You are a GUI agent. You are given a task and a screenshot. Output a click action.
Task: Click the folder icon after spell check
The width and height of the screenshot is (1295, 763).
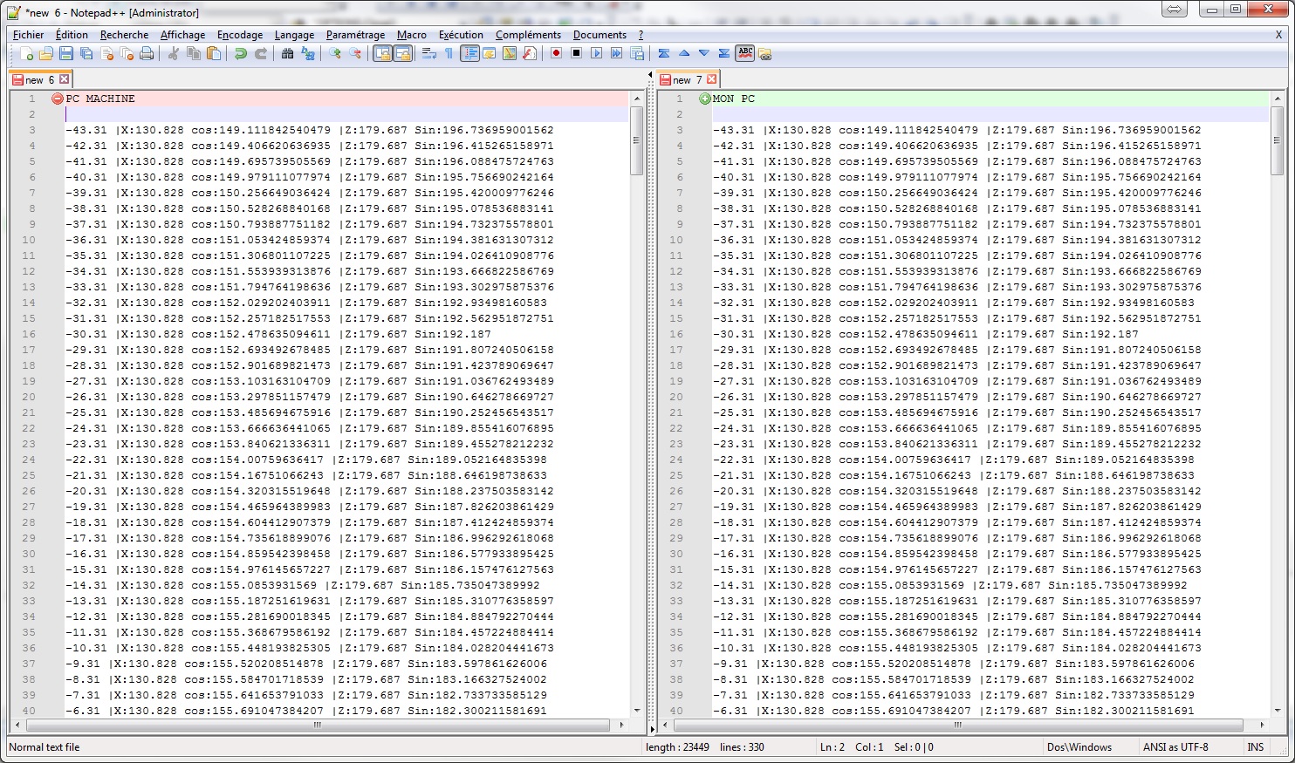coord(765,53)
